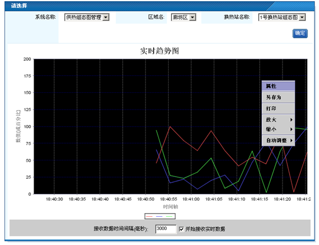Click the 系统名称 label
Screen dimensions: 319x245
tap(45, 17)
